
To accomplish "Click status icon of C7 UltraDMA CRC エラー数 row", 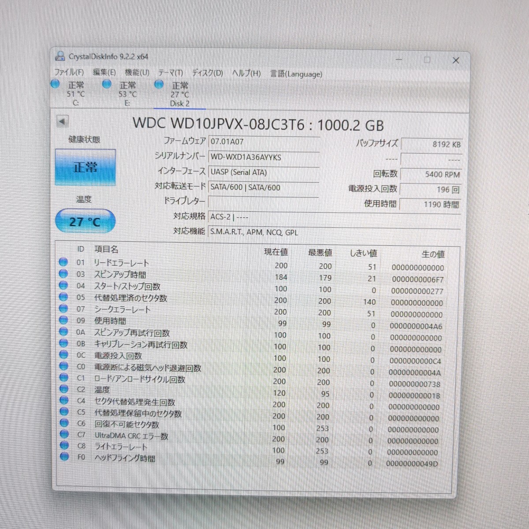I will tap(64, 434).
